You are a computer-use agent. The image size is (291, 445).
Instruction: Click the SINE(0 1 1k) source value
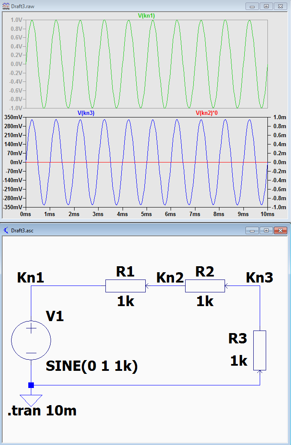(92, 366)
